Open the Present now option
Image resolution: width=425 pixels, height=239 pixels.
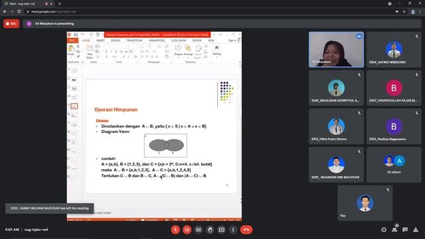pyautogui.click(x=221, y=230)
